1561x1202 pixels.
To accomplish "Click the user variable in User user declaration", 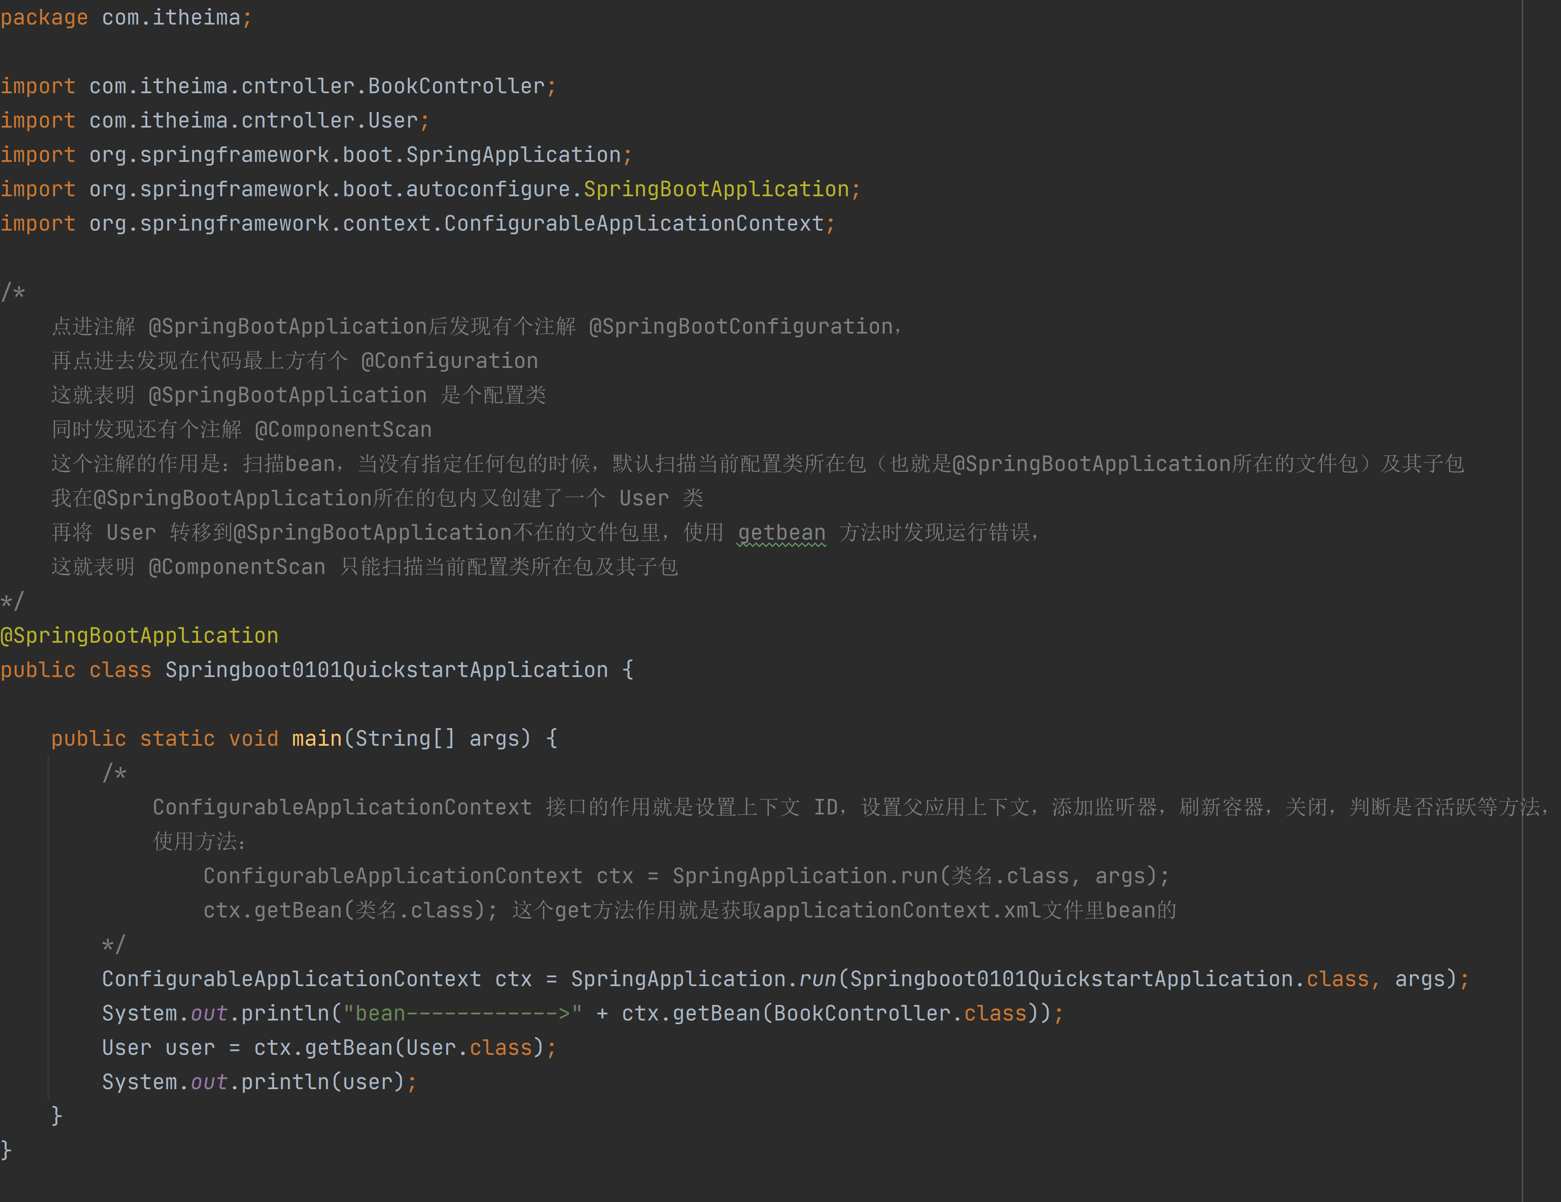I will point(189,1047).
